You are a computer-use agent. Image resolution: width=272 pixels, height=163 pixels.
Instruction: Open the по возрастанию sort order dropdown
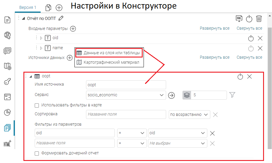[189, 114]
